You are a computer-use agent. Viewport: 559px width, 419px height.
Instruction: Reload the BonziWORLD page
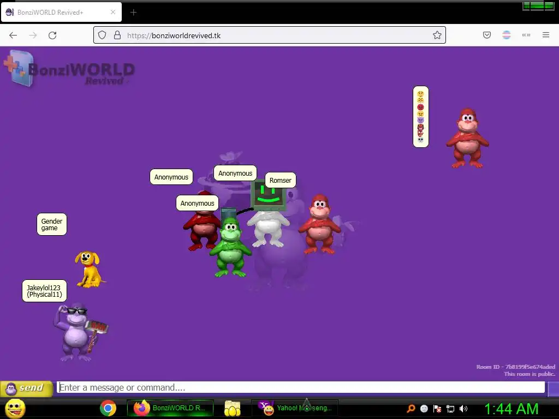pyautogui.click(x=52, y=35)
